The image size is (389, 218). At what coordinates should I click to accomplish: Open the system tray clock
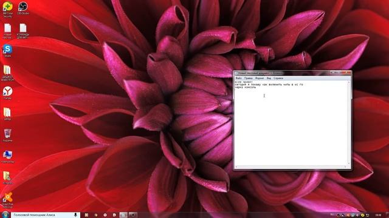coord(378,216)
